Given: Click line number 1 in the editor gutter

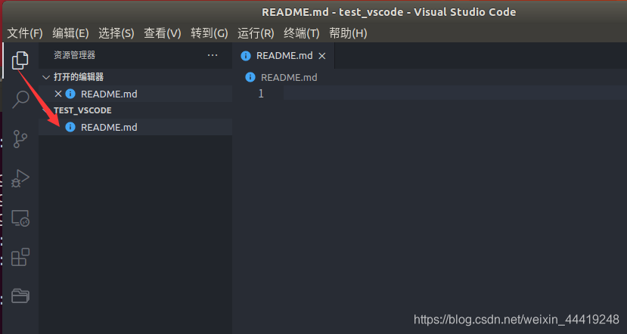Looking at the screenshot, I should (x=261, y=94).
